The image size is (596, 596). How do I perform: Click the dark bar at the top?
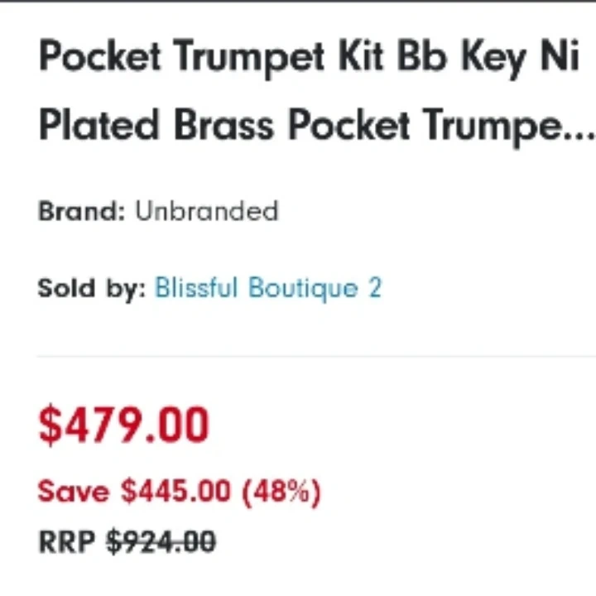pyautogui.click(x=298, y=2)
